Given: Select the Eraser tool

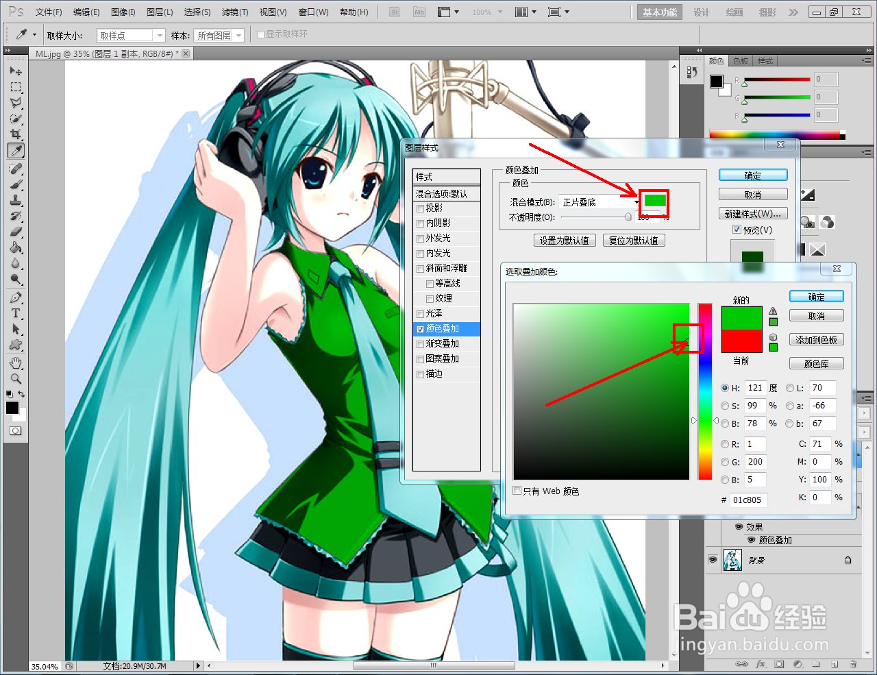Looking at the screenshot, I should pos(16,232).
